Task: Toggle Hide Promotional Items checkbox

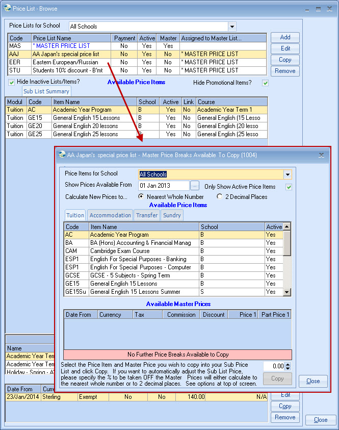Action: [x=265, y=83]
